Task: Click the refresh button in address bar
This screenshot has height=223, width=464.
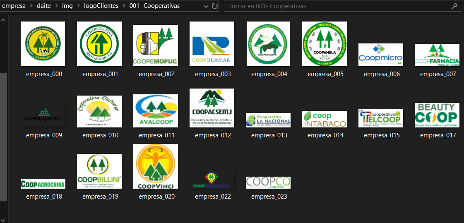Action: (215, 6)
